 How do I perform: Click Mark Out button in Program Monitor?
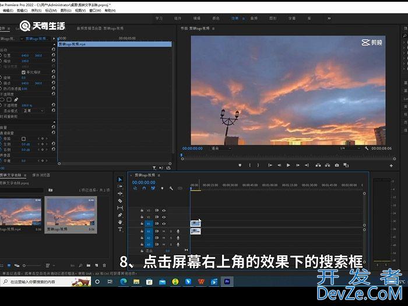click(x=258, y=165)
